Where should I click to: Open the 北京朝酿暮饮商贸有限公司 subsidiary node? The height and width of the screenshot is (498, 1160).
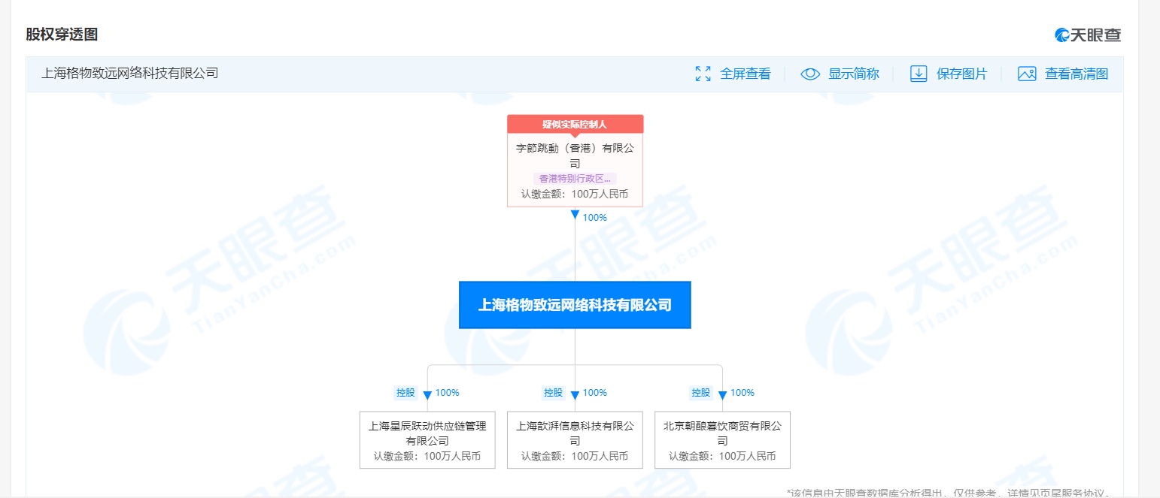click(722, 440)
